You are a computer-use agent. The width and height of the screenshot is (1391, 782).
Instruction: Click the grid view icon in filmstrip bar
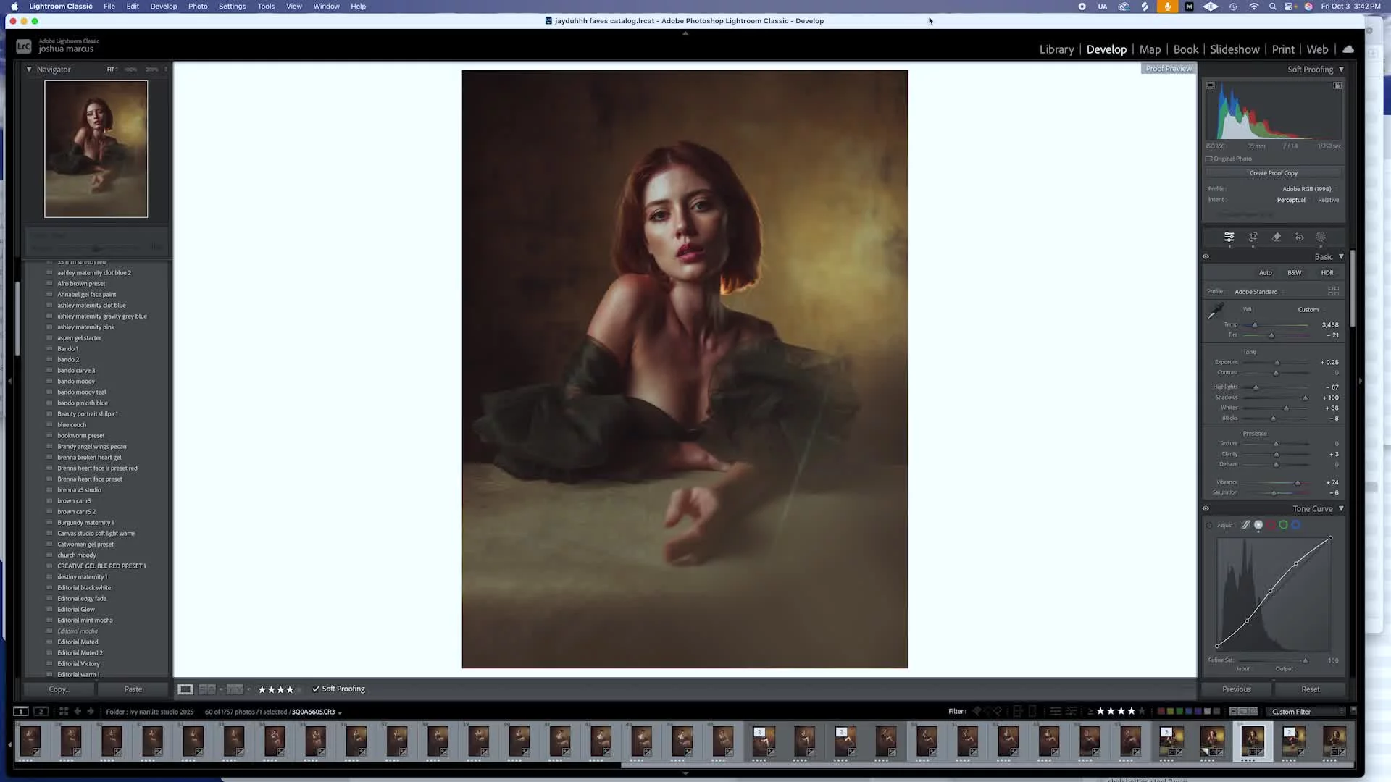click(x=64, y=712)
